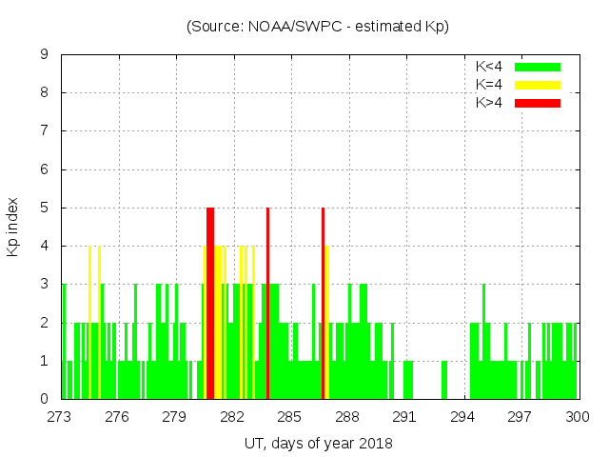Click the x-axis tick label 300
Image resolution: width=609 pixels, height=457 pixels.
click(x=578, y=417)
